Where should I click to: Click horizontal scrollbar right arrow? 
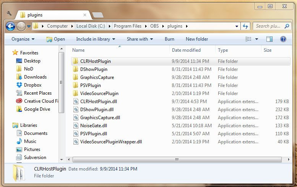(289, 159)
